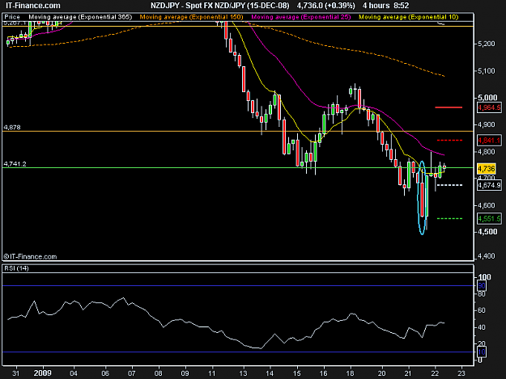Click the '4,900' price axis label
Viewport: 506px width, 379px height.
(487, 124)
